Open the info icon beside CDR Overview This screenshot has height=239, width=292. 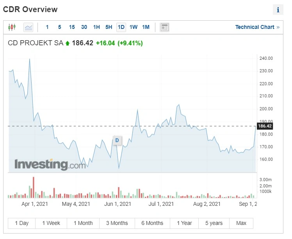click(x=278, y=9)
